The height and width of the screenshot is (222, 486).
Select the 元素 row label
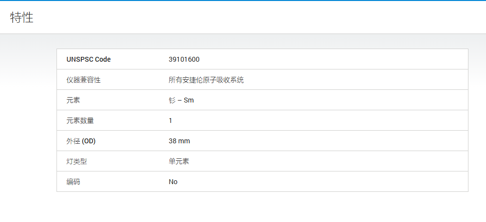click(73, 101)
